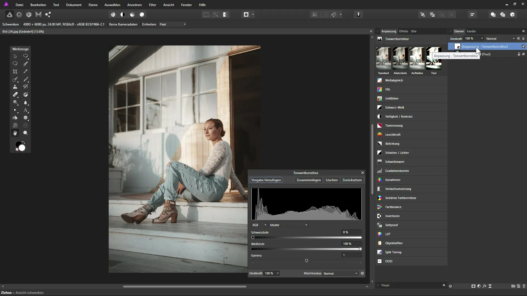Pick the Color Picker eyedropper tool

pos(26,72)
